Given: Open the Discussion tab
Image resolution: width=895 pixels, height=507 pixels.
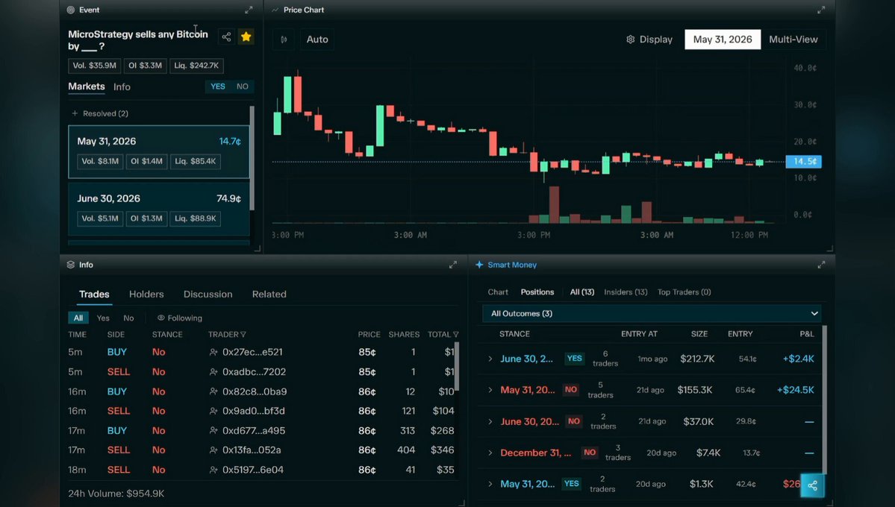Looking at the screenshot, I should [208, 295].
